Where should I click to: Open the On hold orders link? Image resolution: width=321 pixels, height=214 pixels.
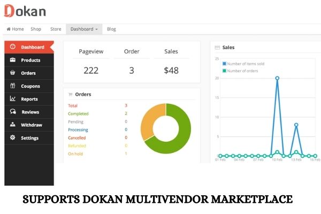click(x=75, y=154)
